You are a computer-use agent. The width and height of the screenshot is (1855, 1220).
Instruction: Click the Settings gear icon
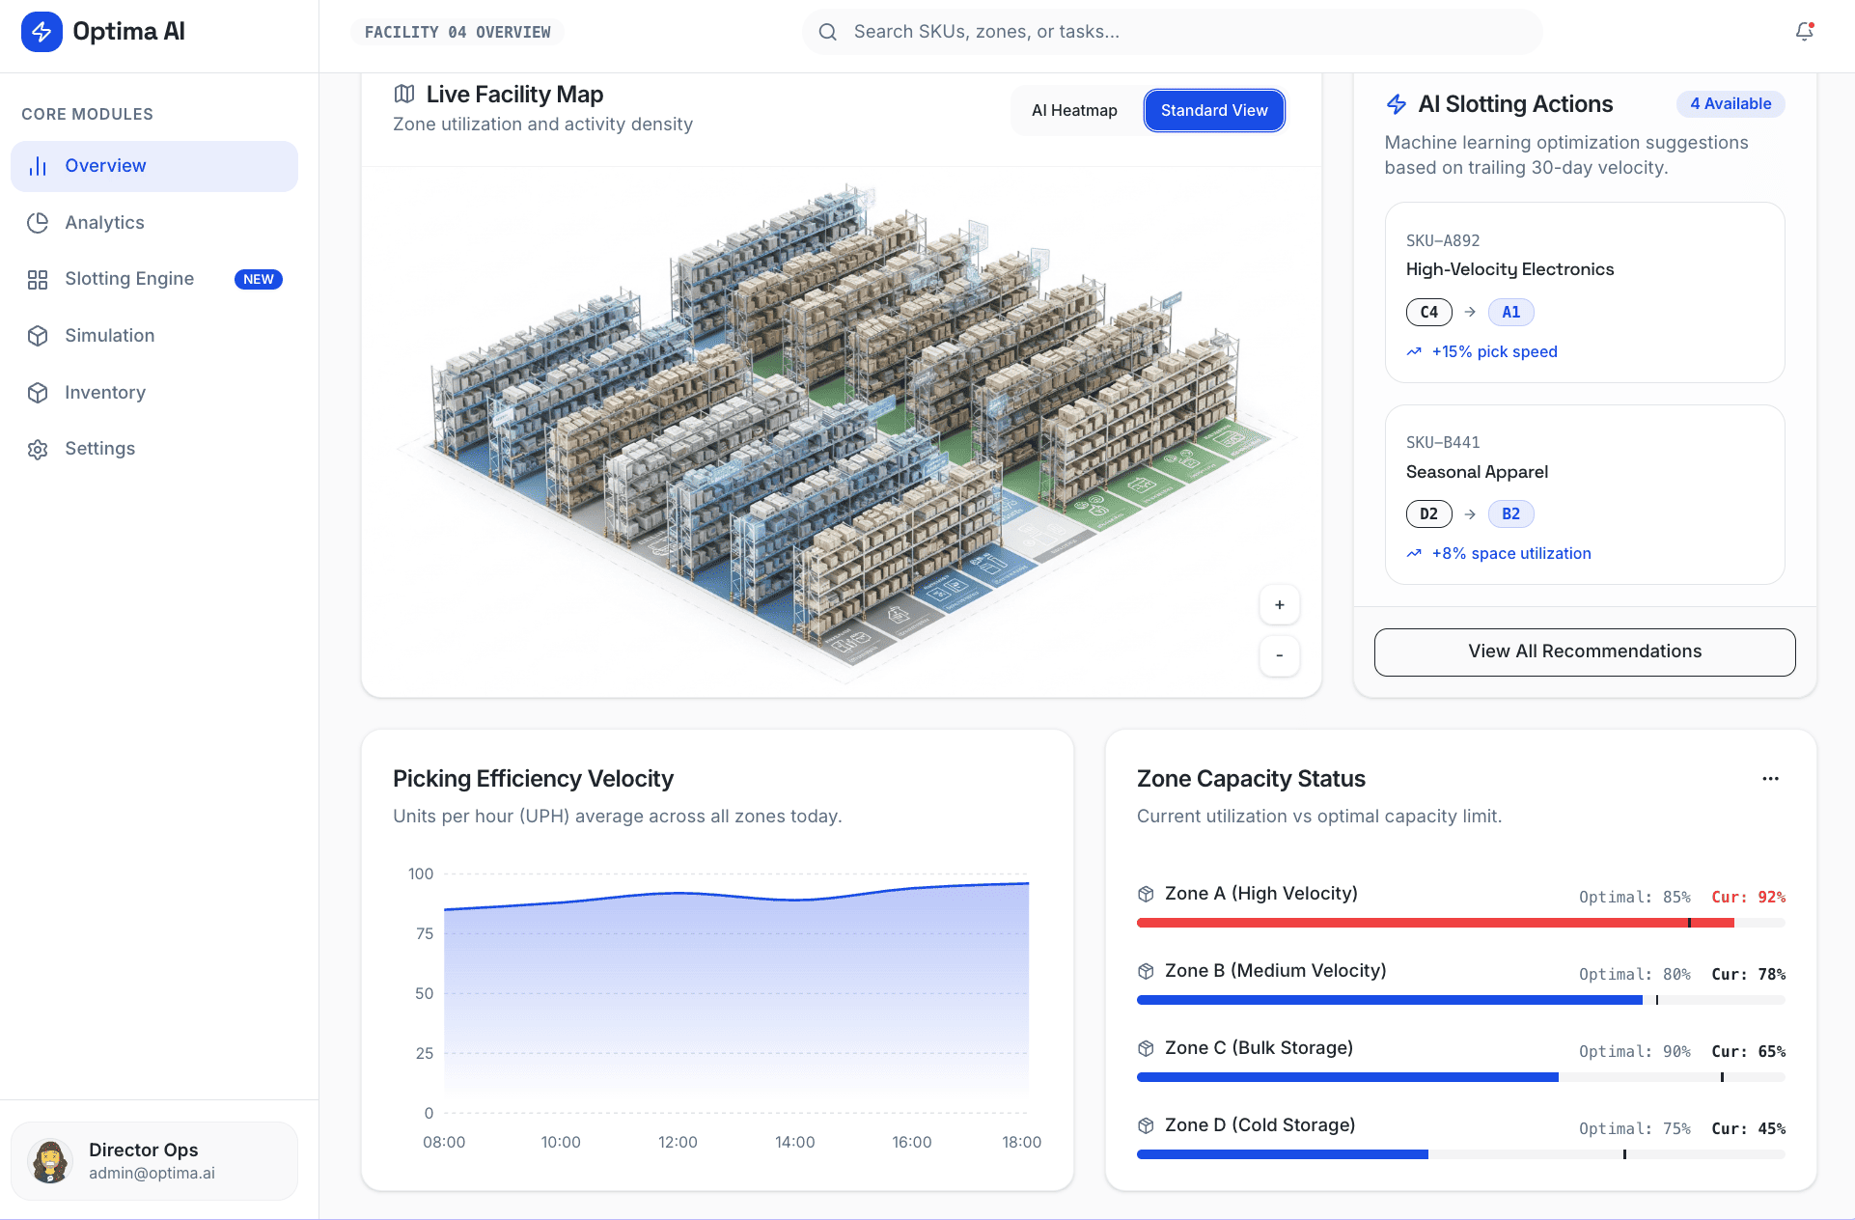coord(38,448)
